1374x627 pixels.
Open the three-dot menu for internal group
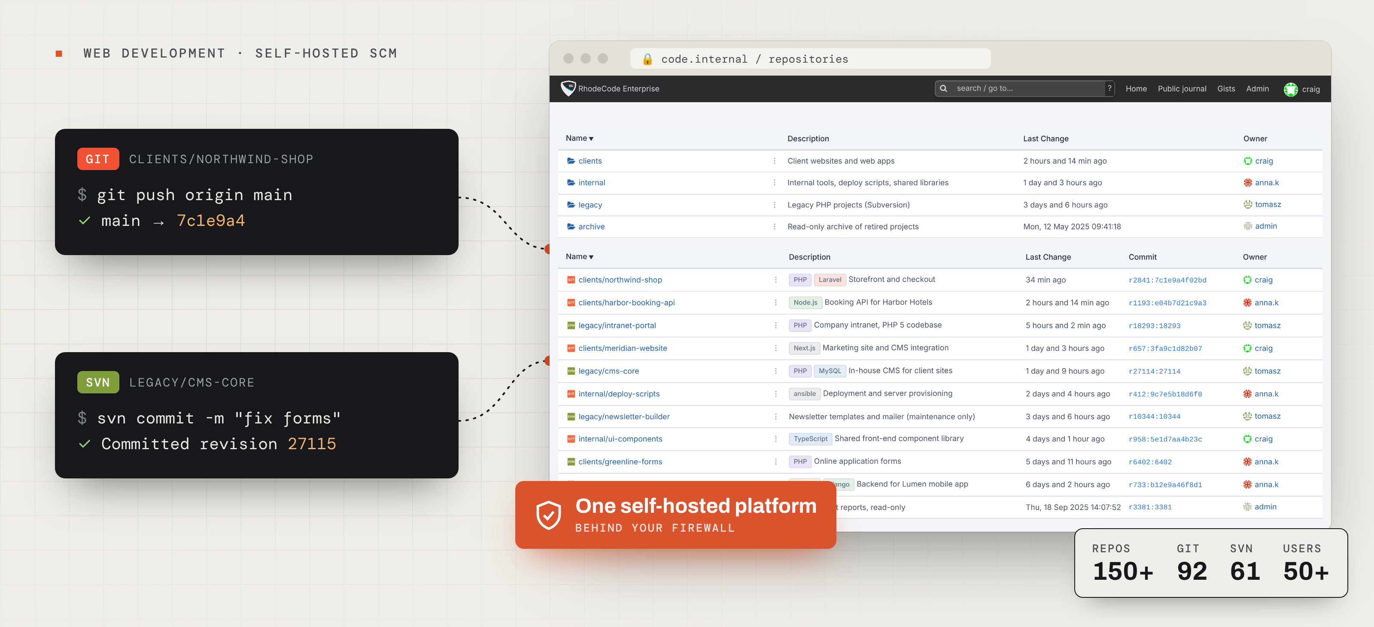[775, 183]
